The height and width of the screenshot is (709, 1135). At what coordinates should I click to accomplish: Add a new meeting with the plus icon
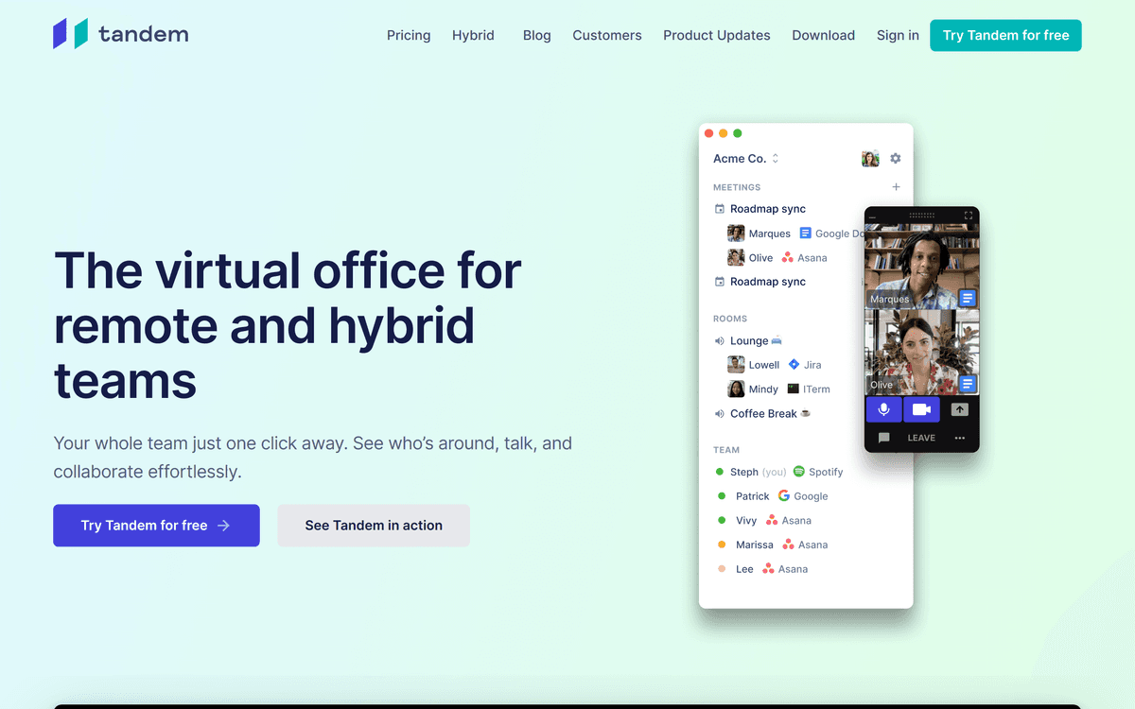tap(896, 187)
